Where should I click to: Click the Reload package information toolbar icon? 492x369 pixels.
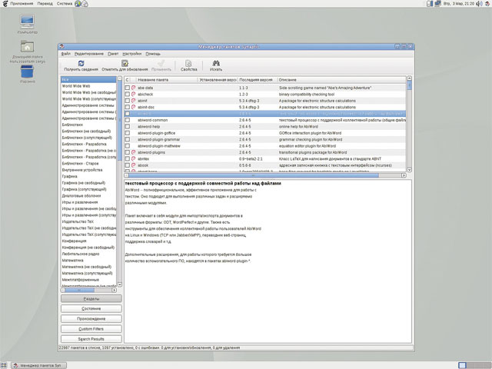(x=81, y=63)
